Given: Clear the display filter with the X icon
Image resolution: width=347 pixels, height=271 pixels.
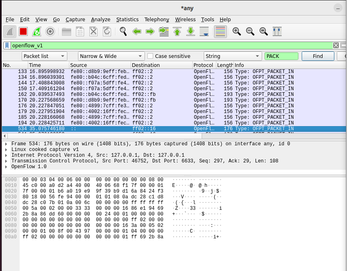Looking at the screenshot, I should tap(336, 46).
